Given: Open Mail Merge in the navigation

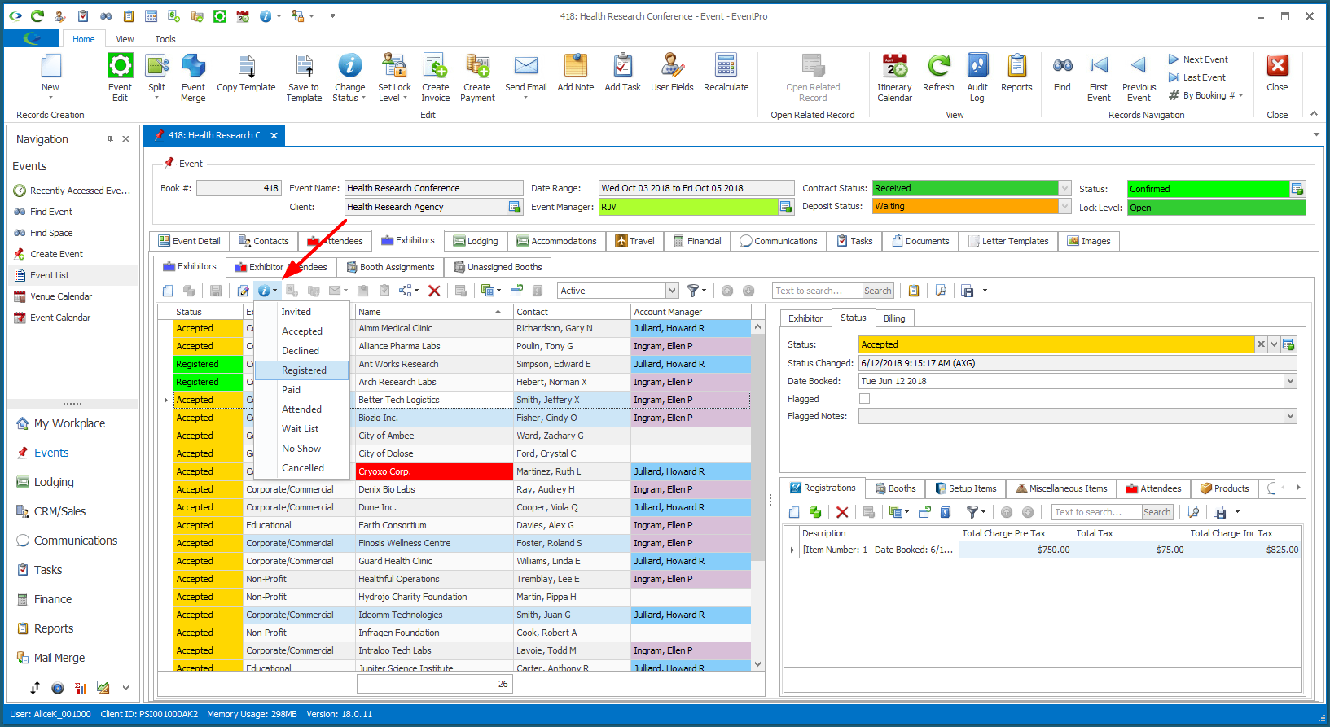Looking at the screenshot, I should (59, 658).
